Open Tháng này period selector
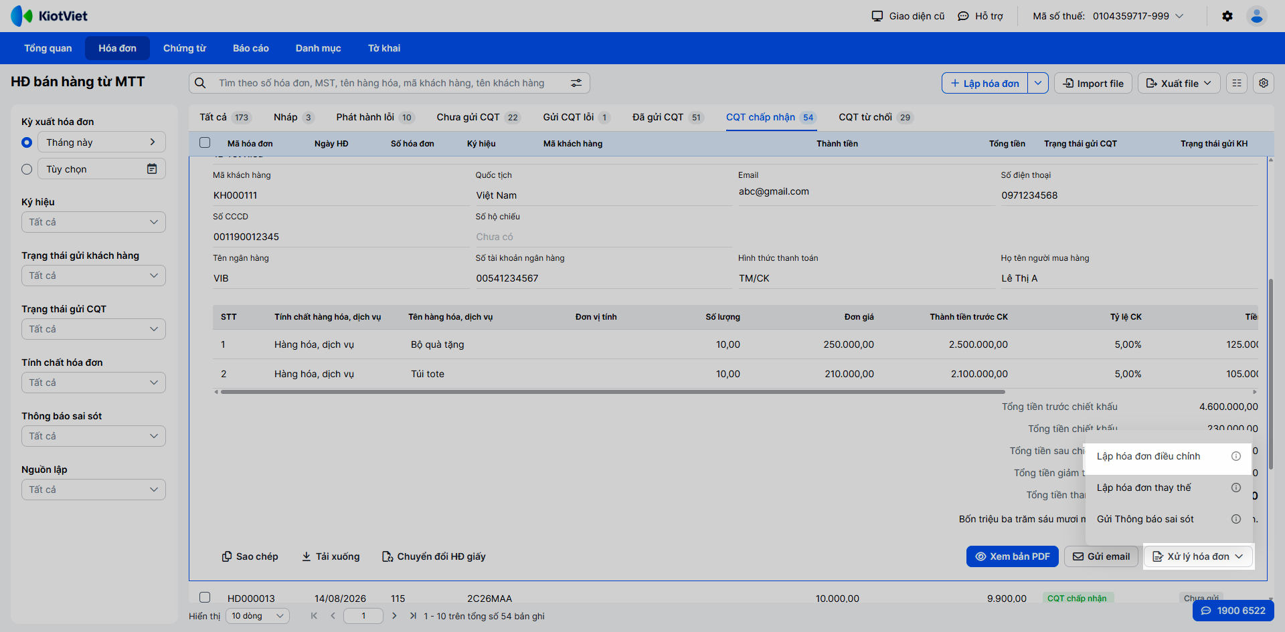The height and width of the screenshot is (632, 1285). 102,142
